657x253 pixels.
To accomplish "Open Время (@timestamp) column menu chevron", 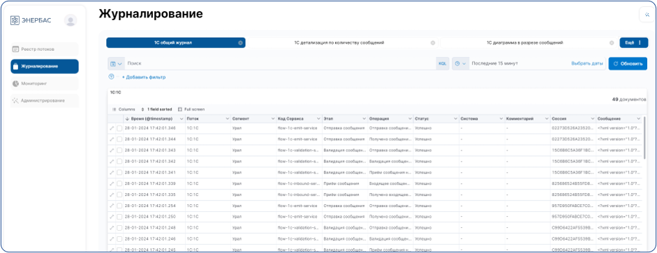I will 182,118.
